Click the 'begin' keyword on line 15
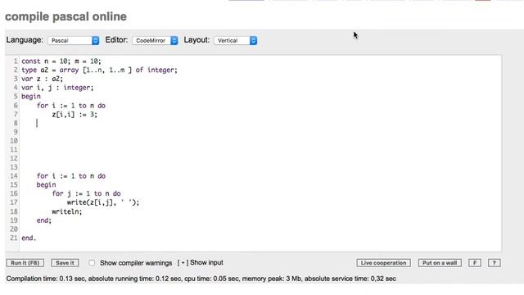The width and height of the screenshot is (524, 295). click(46, 184)
